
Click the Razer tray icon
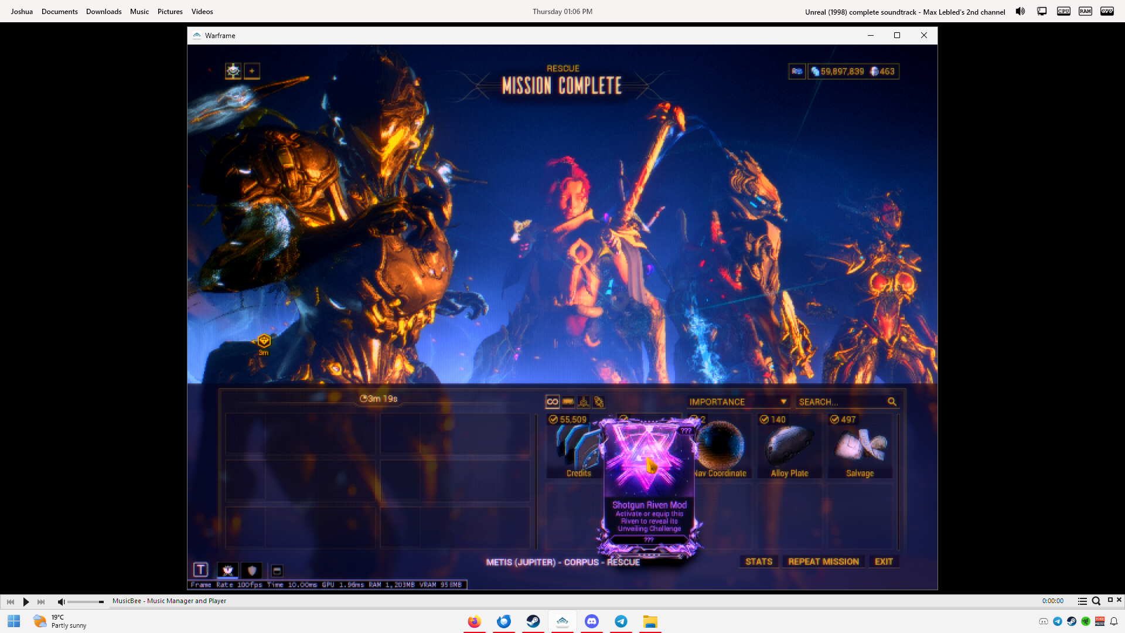tap(1086, 621)
